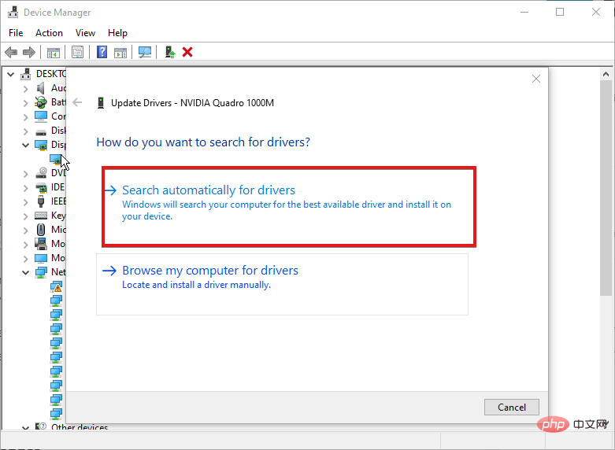
Task: Open the Help menu
Action: click(x=117, y=33)
